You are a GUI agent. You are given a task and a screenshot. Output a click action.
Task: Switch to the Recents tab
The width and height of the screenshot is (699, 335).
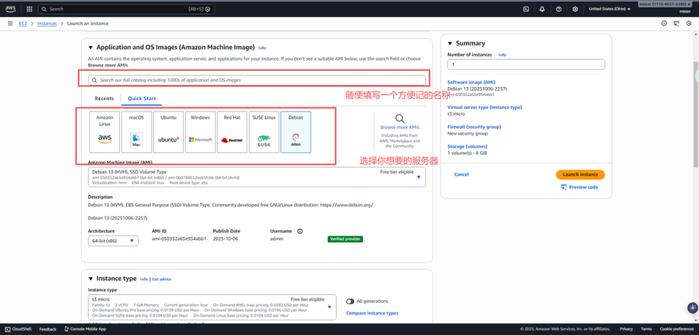tap(104, 98)
